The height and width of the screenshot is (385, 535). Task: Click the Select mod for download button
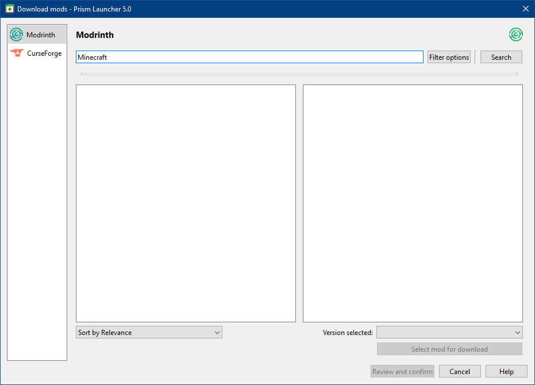point(449,349)
